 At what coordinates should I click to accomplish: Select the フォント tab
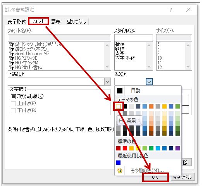38,21
